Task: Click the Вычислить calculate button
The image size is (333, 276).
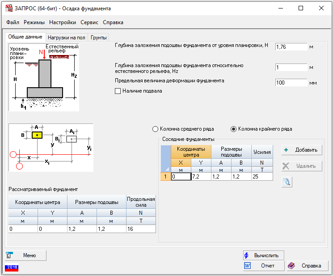Action: click(263, 255)
